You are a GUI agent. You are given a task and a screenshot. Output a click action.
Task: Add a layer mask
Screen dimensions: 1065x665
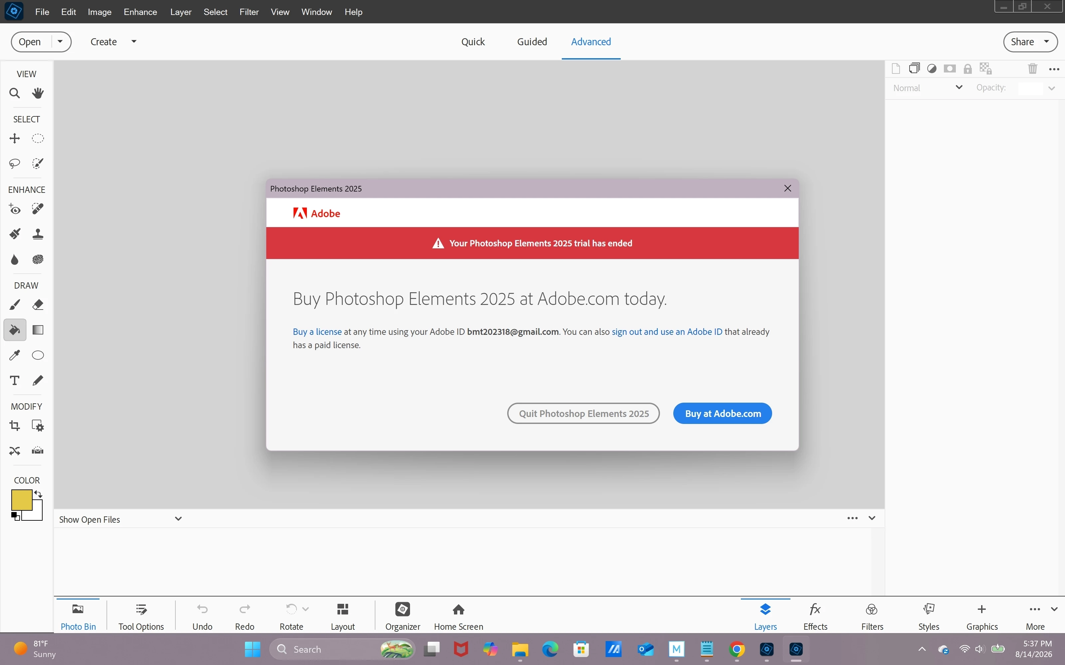point(950,68)
